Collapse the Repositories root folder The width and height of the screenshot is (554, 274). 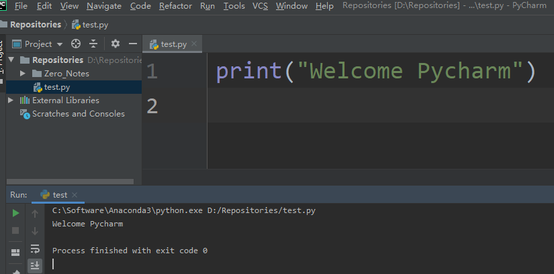coord(10,60)
